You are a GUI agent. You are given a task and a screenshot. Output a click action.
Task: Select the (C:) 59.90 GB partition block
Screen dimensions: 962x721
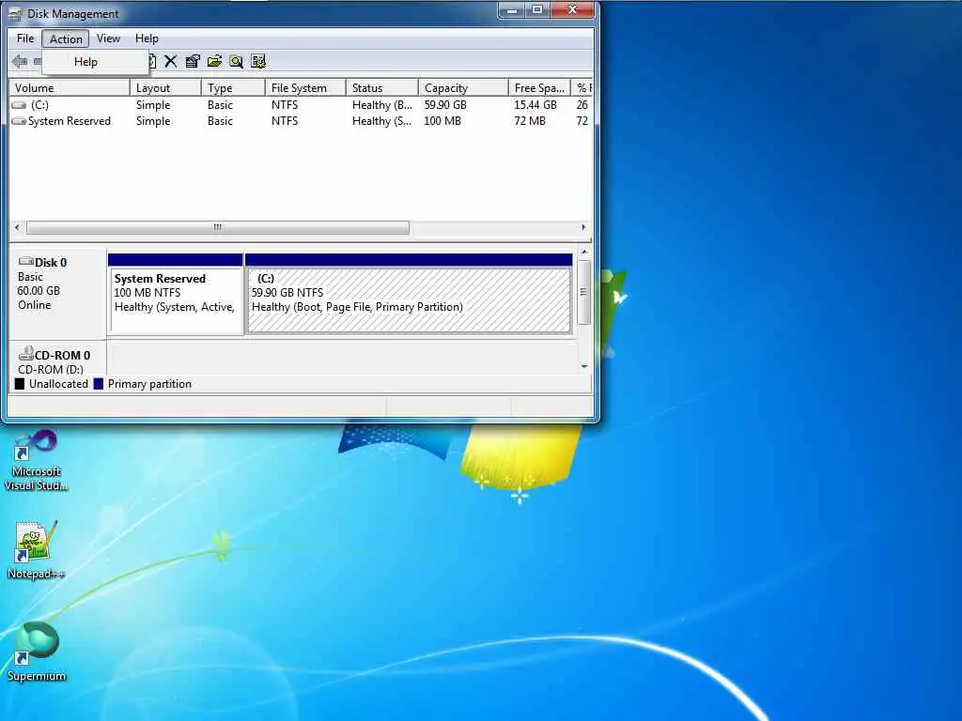click(409, 294)
